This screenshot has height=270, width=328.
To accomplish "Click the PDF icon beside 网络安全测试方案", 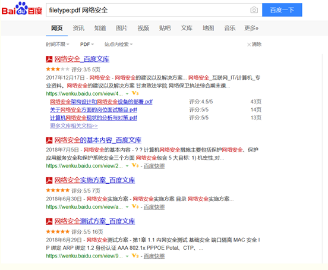I will [49, 221].
